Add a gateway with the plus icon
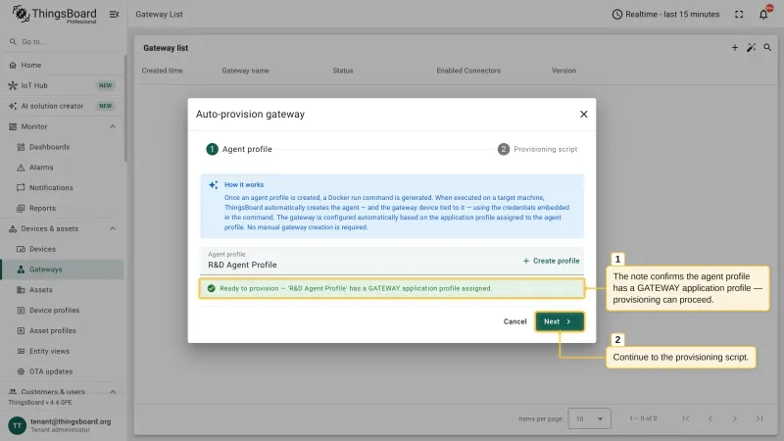Viewport: 784px width, 441px height. click(734, 47)
